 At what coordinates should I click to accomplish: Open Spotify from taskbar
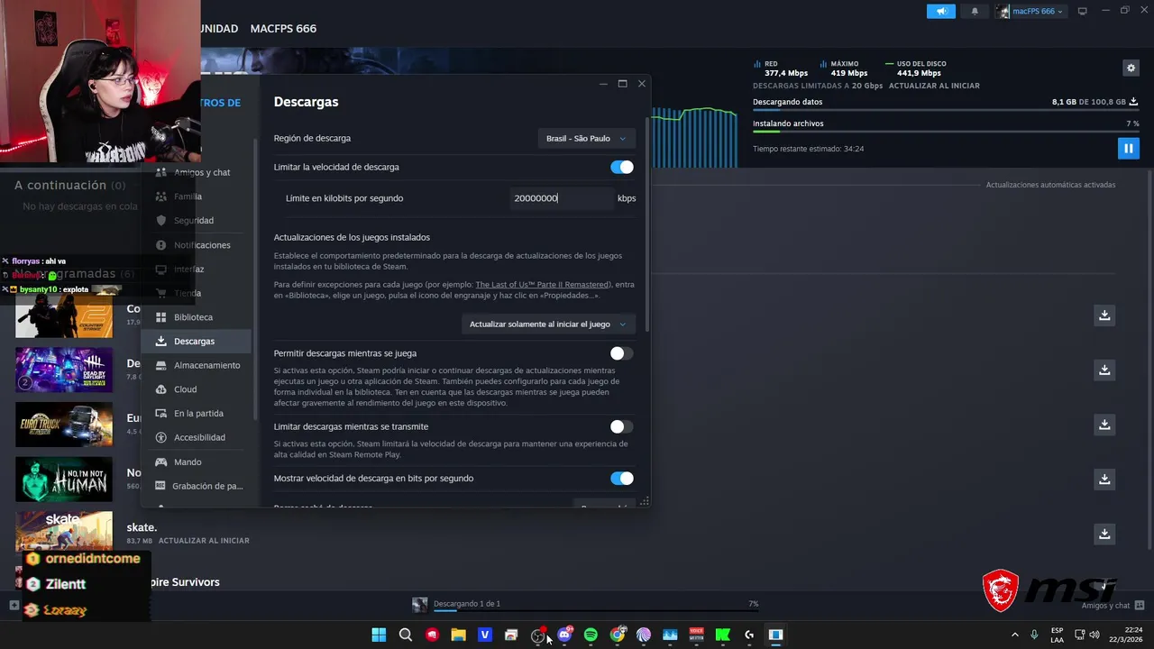591,635
